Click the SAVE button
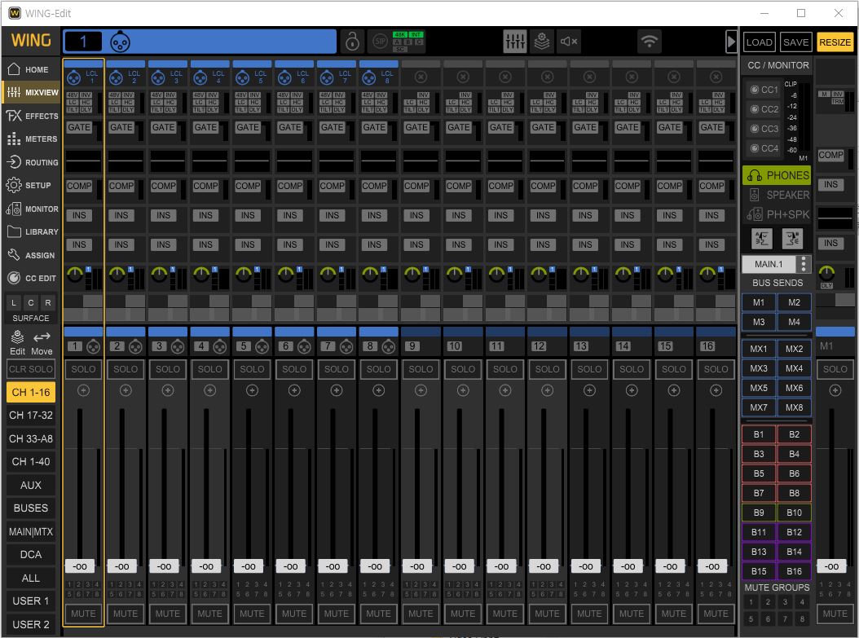859x638 pixels. (x=795, y=42)
